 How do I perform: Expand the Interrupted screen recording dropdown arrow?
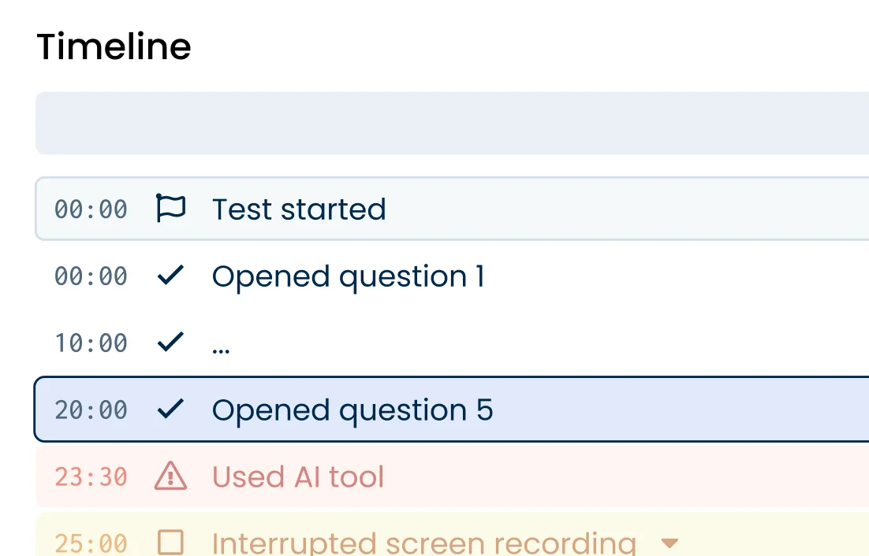pyautogui.click(x=669, y=543)
